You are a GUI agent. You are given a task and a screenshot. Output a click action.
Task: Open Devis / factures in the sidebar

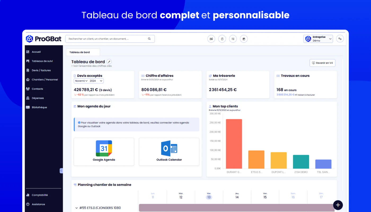pos(41,70)
